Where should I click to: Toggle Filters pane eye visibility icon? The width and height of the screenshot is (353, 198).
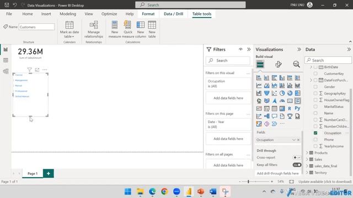(x=240, y=50)
